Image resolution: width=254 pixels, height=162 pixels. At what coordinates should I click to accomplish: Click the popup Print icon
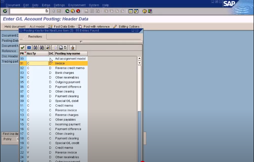[61, 47]
